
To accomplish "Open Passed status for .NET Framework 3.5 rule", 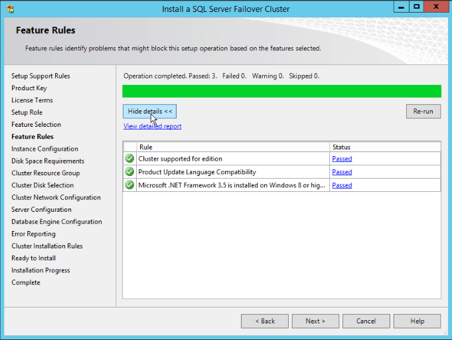I will (x=342, y=185).
